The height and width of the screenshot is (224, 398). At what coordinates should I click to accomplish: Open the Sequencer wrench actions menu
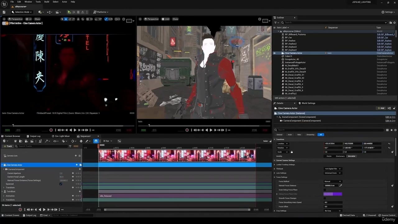point(47,141)
